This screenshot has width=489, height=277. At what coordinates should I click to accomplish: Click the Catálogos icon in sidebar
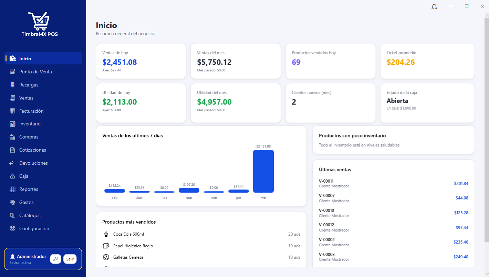pos(13,215)
